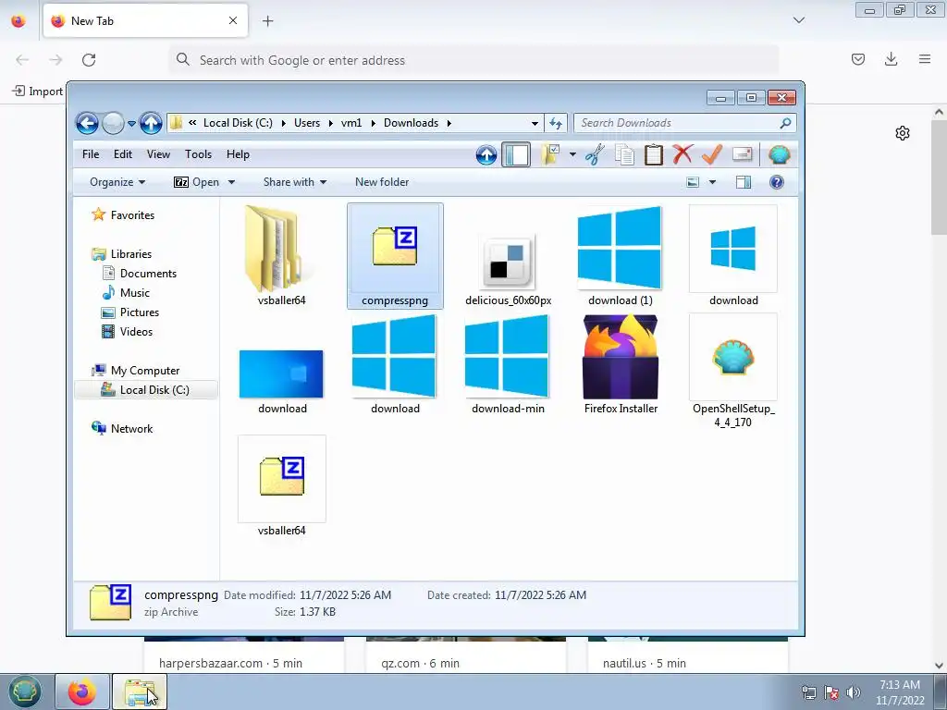The height and width of the screenshot is (710, 947).
Task: Select the vsballer64 folder icon
Action: (x=281, y=256)
